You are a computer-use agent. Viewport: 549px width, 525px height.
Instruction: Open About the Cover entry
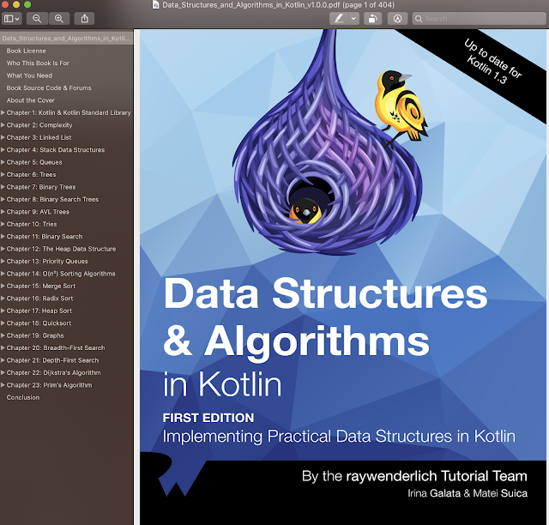point(31,100)
